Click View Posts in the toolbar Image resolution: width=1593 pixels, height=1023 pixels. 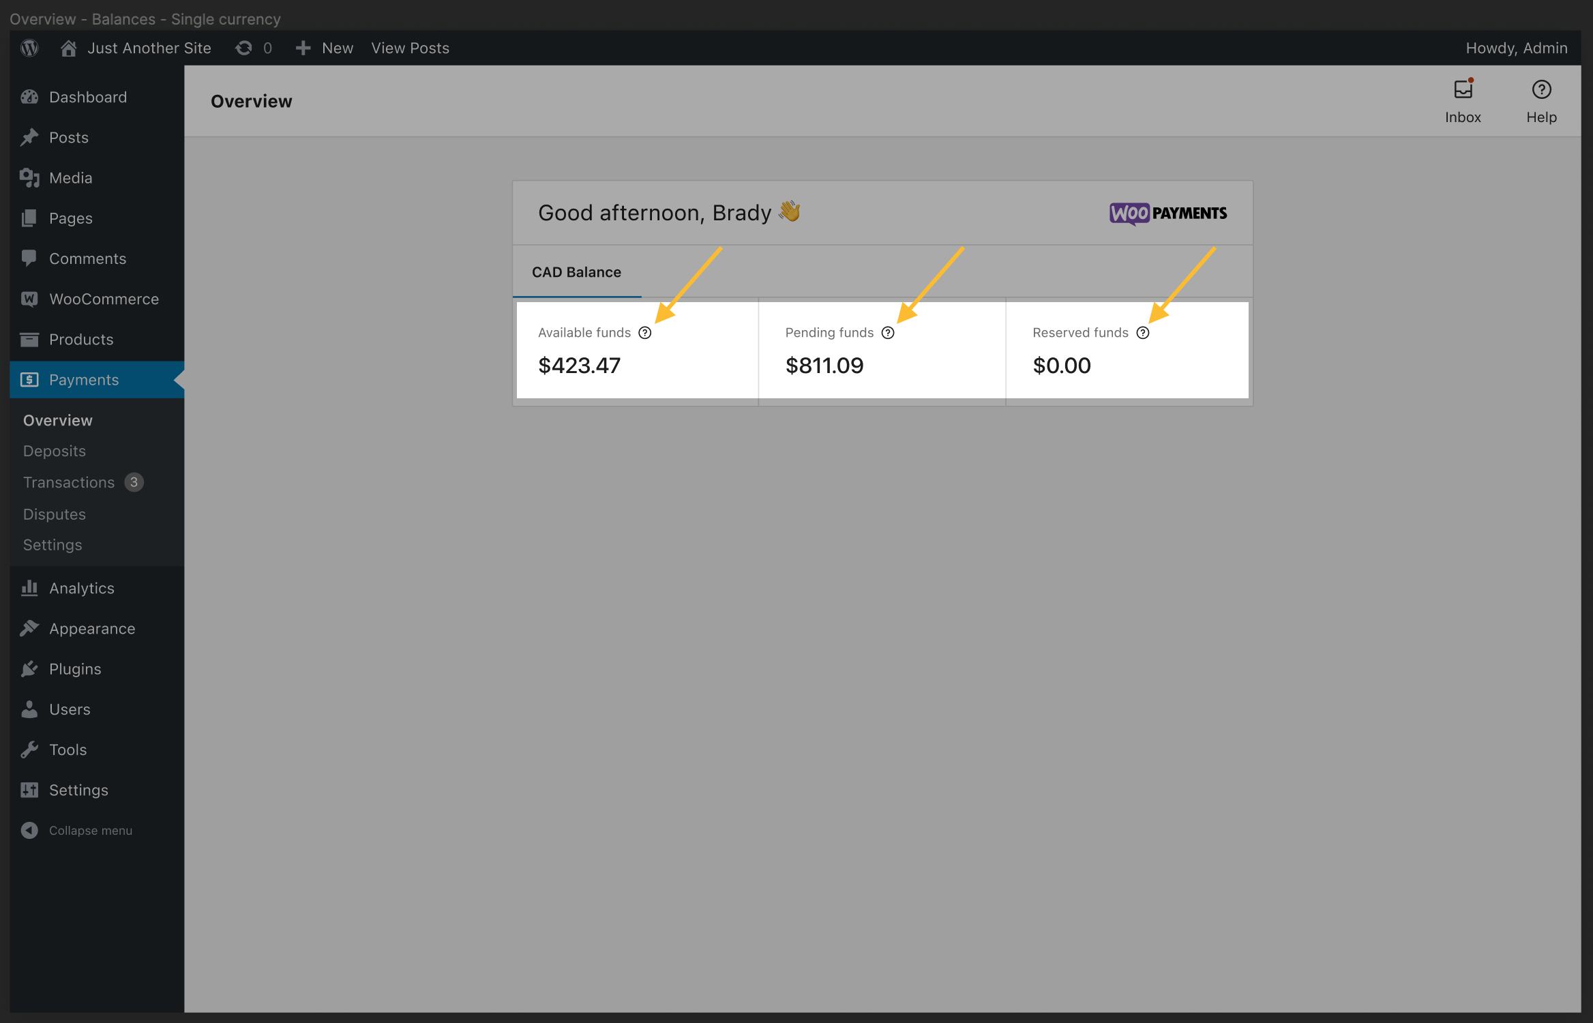[410, 48]
